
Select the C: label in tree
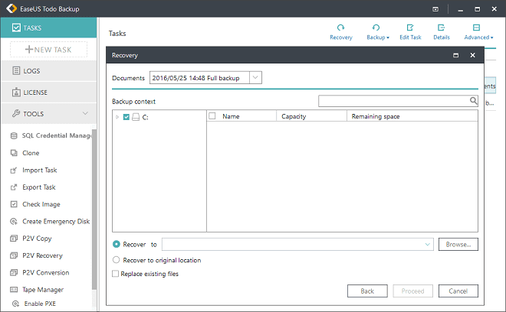coord(145,117)
